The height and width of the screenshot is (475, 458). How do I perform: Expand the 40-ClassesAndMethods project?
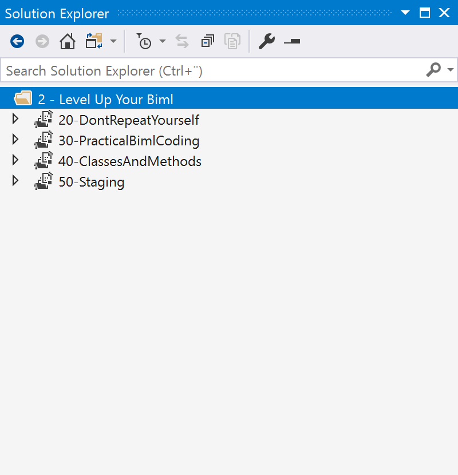[15, 161]
